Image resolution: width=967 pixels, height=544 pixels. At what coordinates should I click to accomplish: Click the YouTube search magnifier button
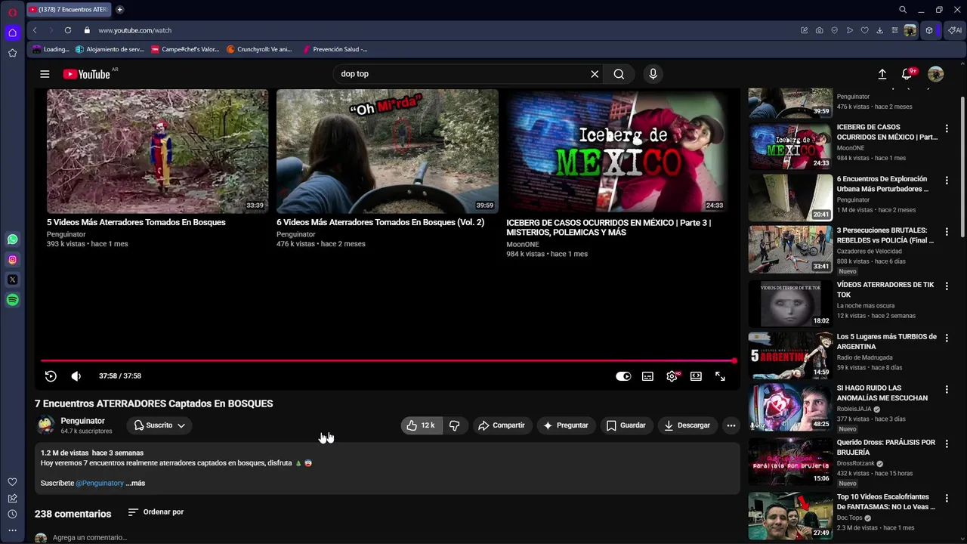[x=619, y=74]
